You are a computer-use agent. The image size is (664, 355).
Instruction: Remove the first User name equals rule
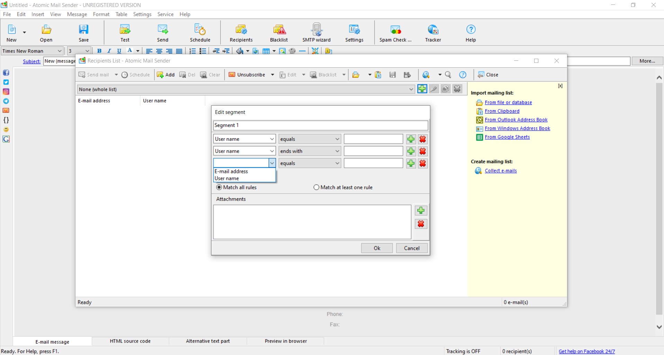pos(423,139)
